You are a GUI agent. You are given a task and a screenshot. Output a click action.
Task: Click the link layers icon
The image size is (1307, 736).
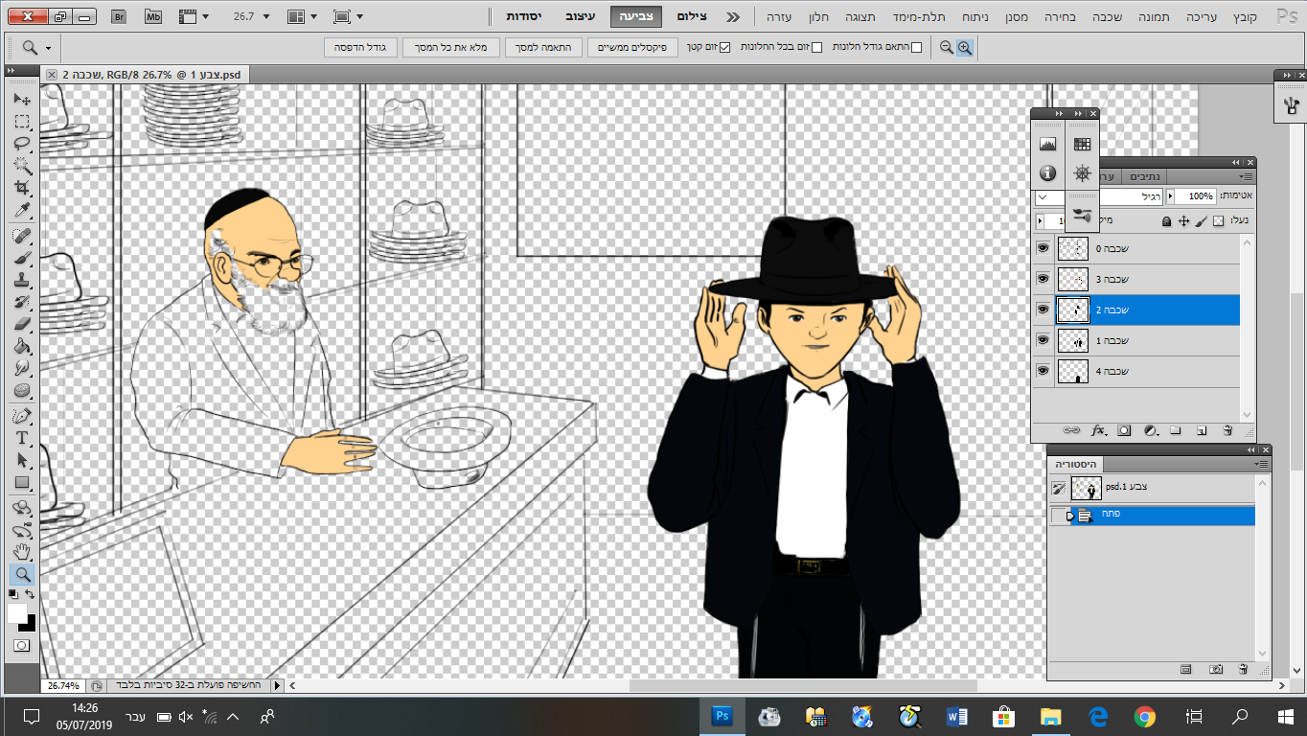pyautogui.click(x=1072, y=431)
